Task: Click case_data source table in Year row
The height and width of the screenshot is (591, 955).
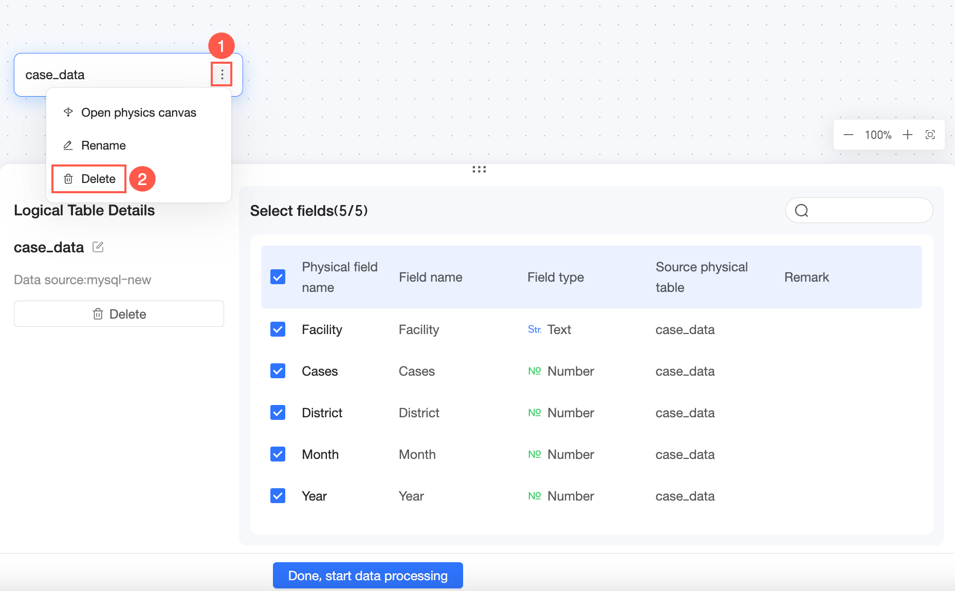Action: (685, 496)
